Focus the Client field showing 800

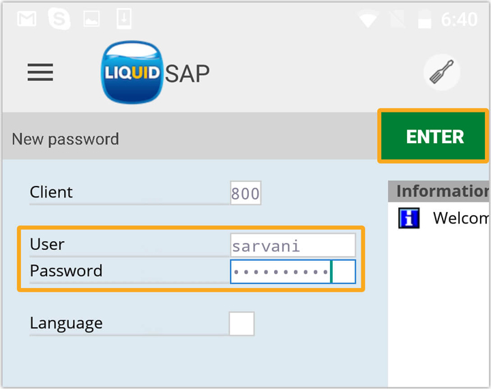point(245,193)
